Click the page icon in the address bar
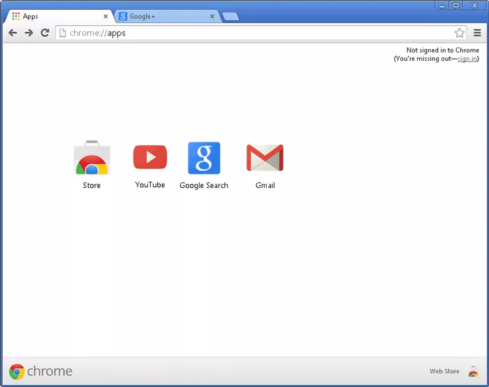Viewport: 489px width, 387px height. [x=62, y=33]
